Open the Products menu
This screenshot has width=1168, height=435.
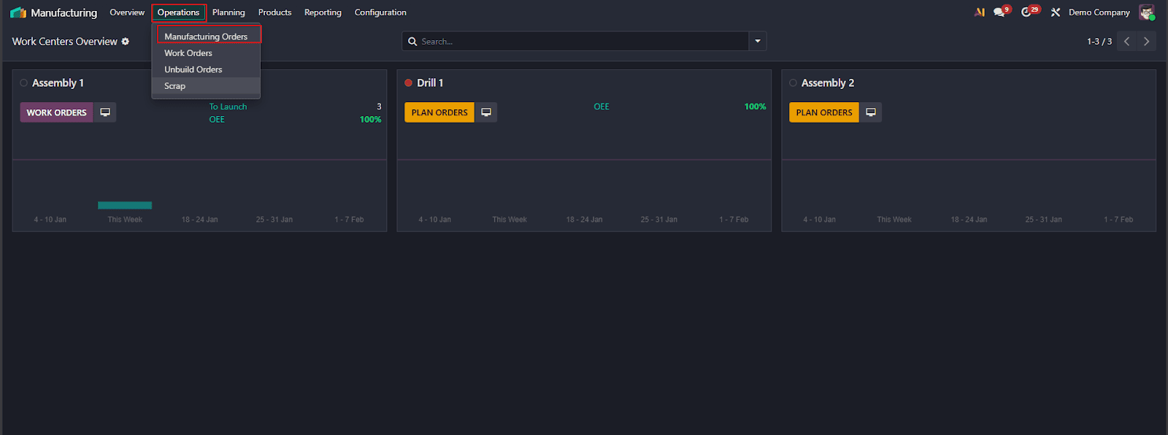click(274, 12)
